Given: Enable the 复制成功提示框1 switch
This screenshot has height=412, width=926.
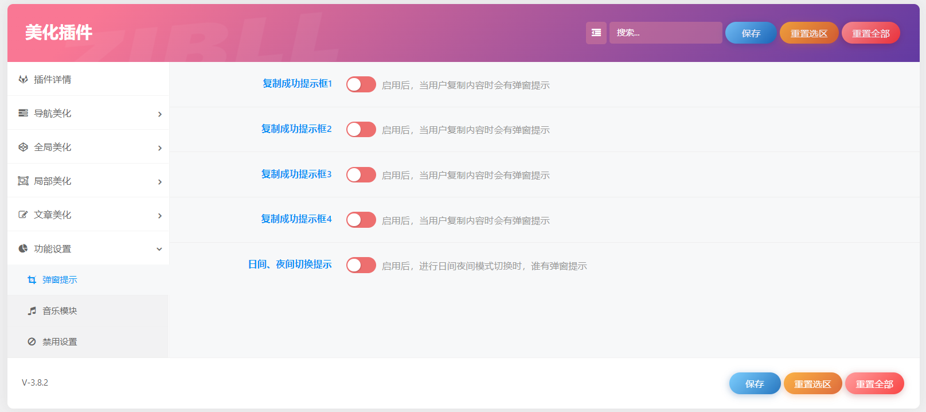Looking at the screenshot, I should [x=361, y=84].
